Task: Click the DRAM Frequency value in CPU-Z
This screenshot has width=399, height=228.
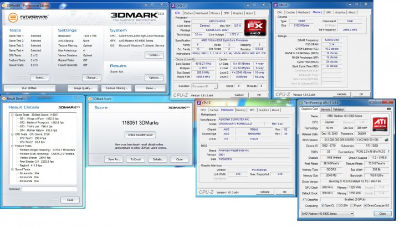Action: coord(332,40)
